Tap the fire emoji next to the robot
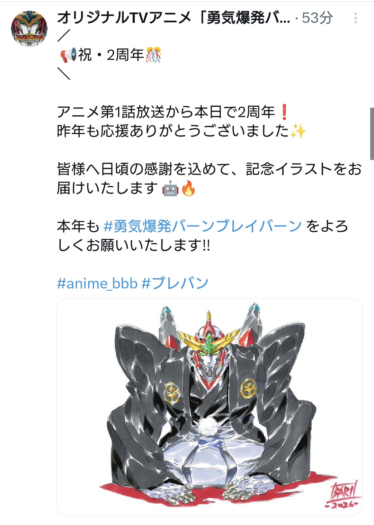This screenshot has width=374, height=525. pyautogui.click(x=188, y=188)
